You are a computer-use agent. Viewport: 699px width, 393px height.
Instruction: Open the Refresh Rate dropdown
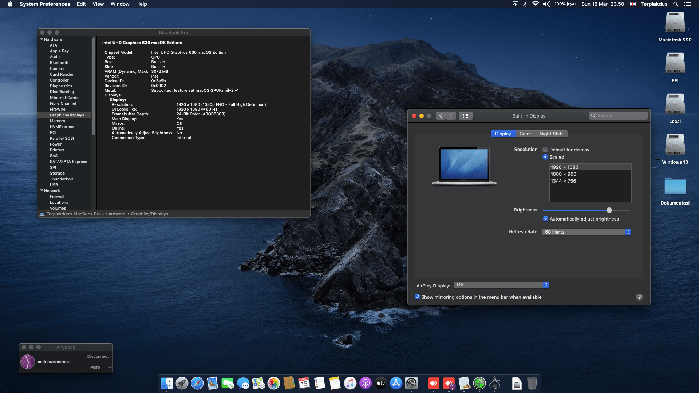[587, 232]
